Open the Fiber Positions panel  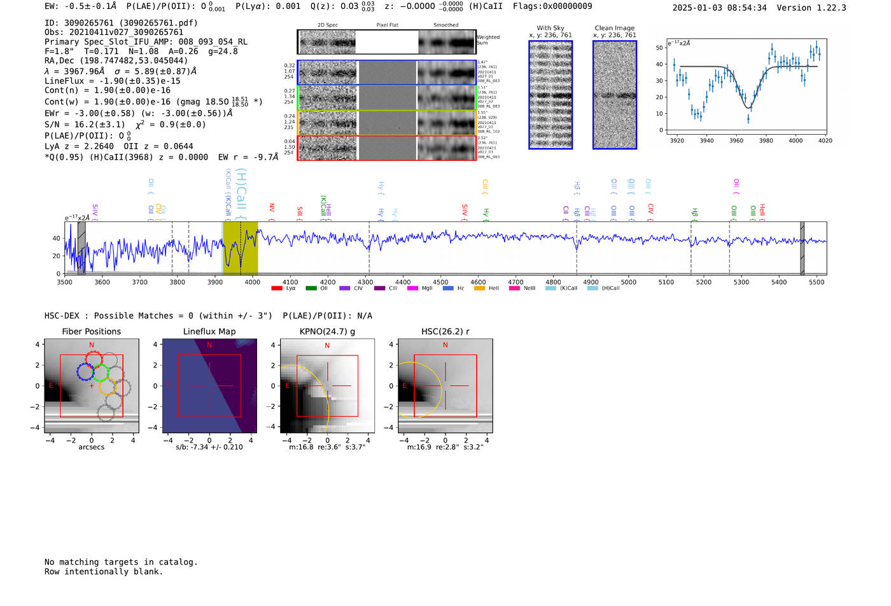92,386
